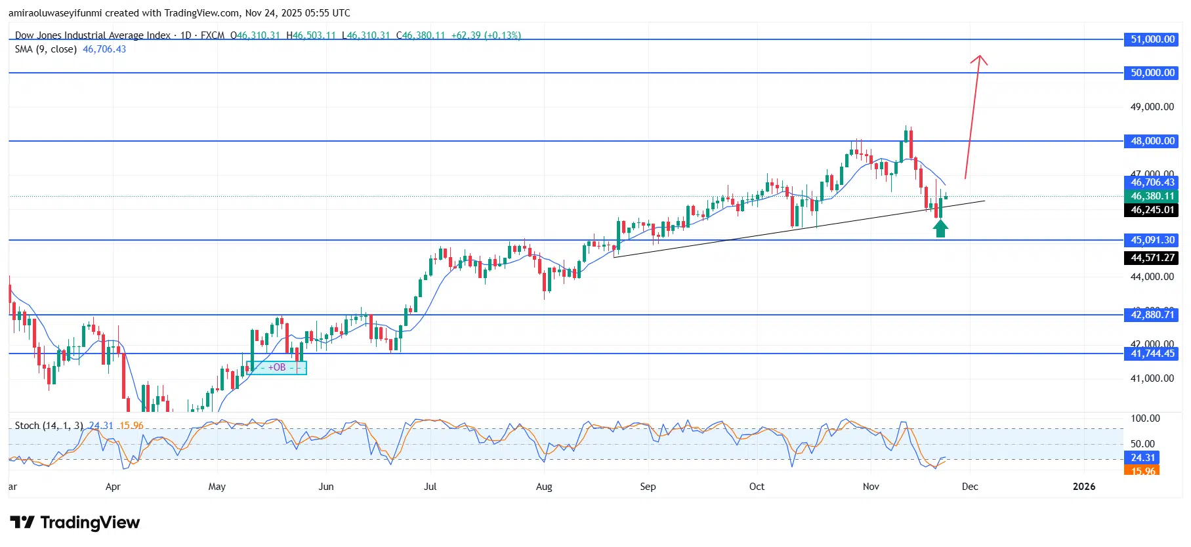Open the Dow Jones Industrial Average Index title
This screenshot has width=1191, height=547.
click(x=93, y=35)
